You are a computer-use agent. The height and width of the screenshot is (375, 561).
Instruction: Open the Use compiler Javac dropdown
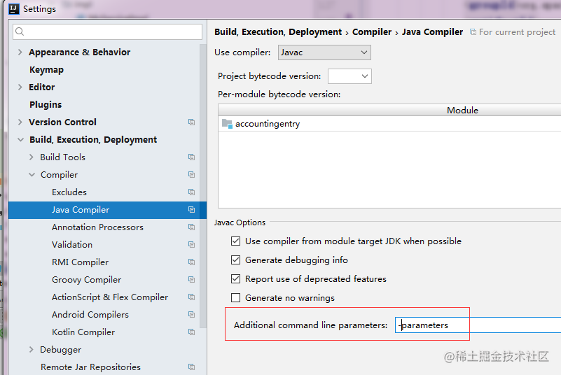[324, 52]
